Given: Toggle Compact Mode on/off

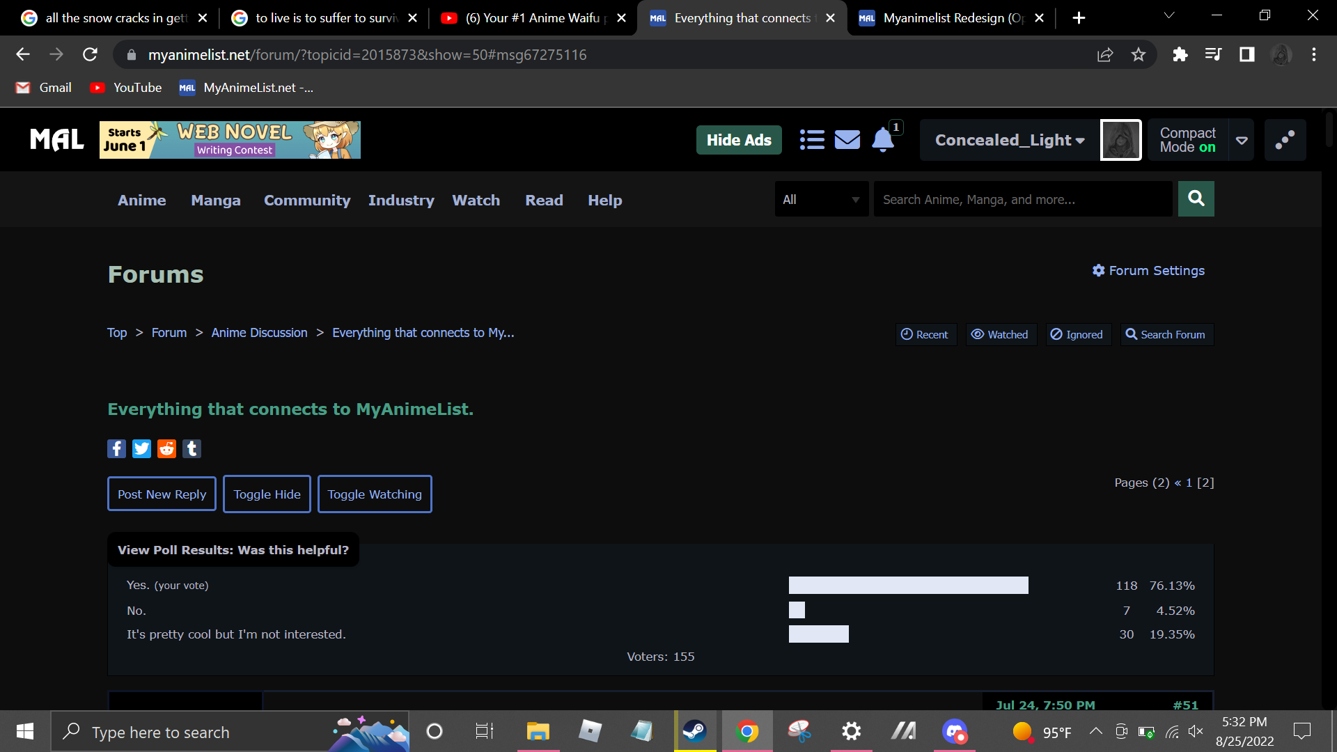Looking at the screenshot, I should coord(1187,140).
